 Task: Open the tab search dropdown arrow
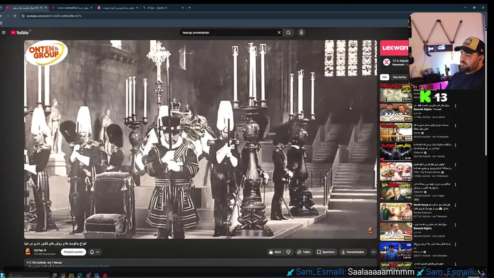point(1,8)
